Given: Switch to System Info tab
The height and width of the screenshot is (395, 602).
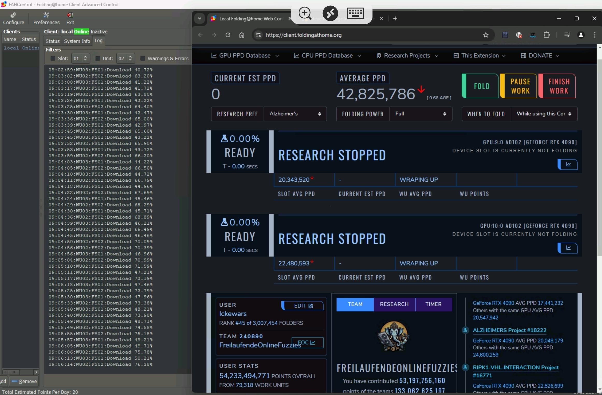Looking at the screenshot, I should [x=77, y=41].
